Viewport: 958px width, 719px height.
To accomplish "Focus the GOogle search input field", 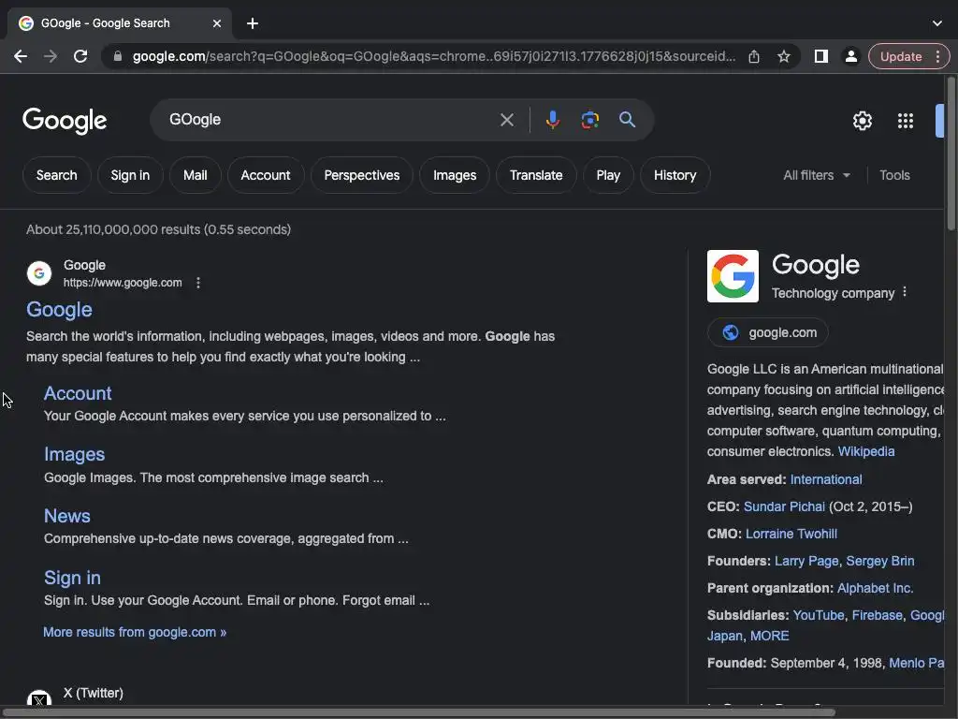I will click(x=330, y=120).
